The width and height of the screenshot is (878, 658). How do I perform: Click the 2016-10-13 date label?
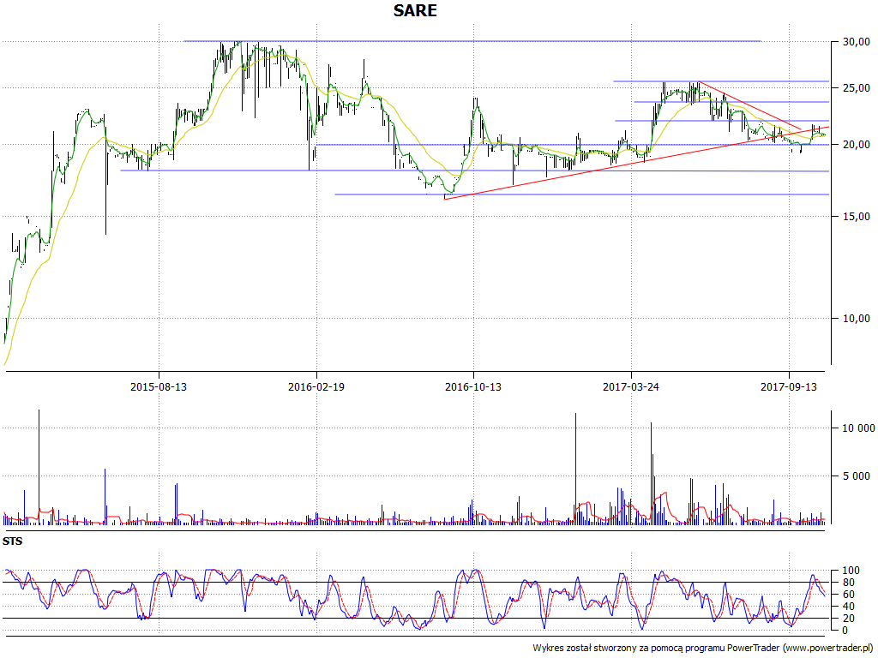[x=473, y=386]
